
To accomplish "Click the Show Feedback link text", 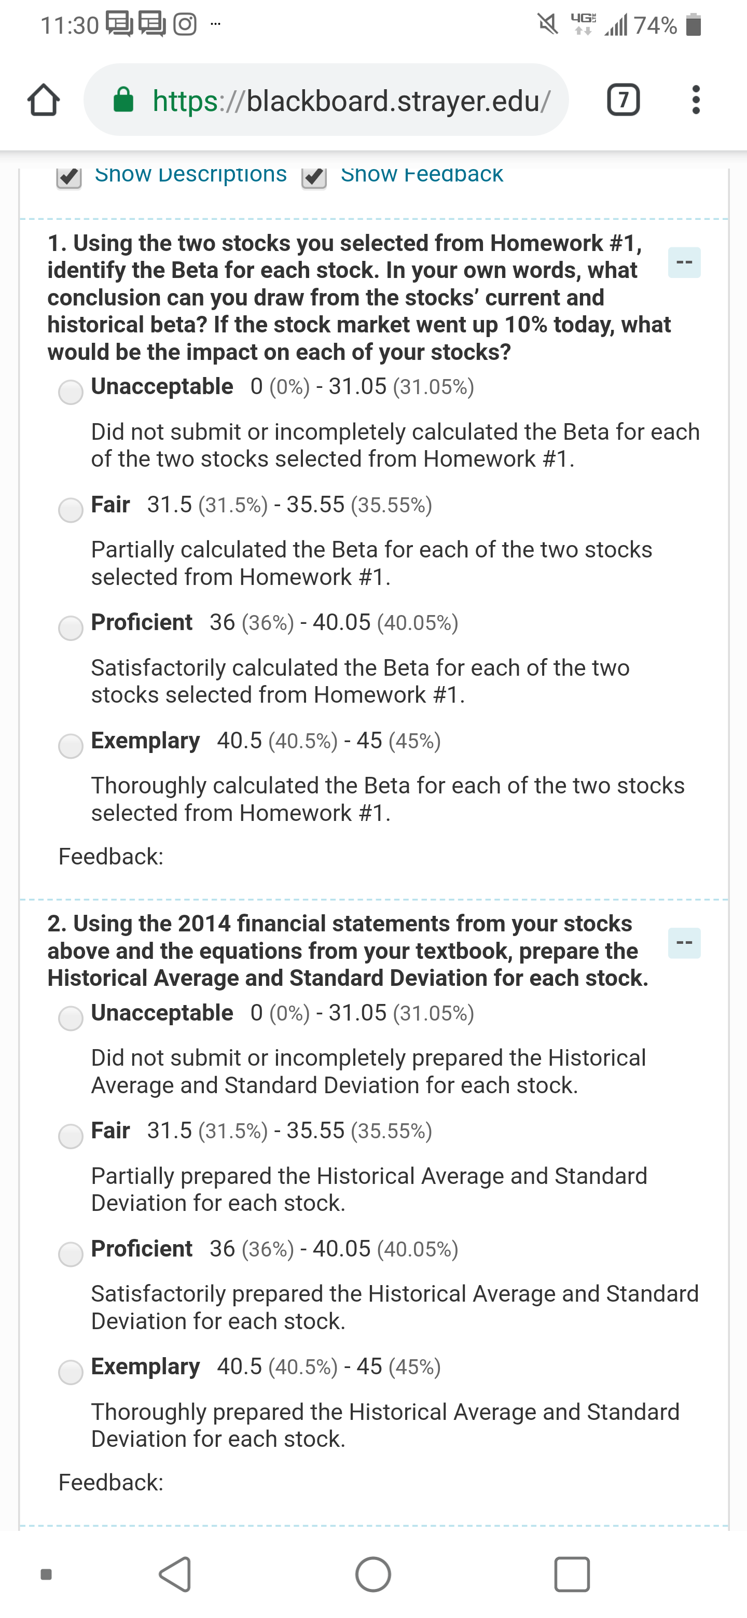I will point(422,174).
